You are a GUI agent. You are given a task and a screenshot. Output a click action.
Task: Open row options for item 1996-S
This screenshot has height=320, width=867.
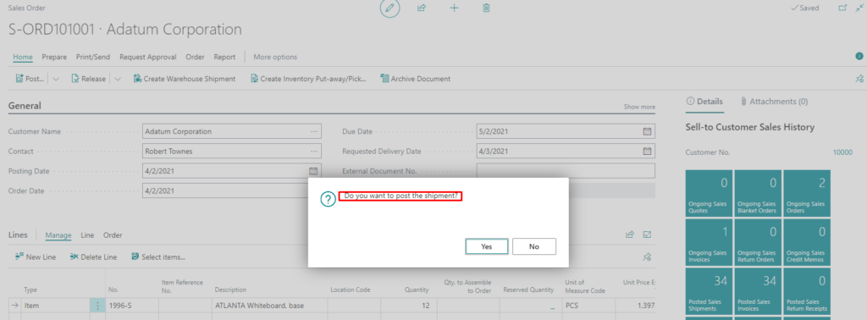pyautogui.click(x=98, y=306)
